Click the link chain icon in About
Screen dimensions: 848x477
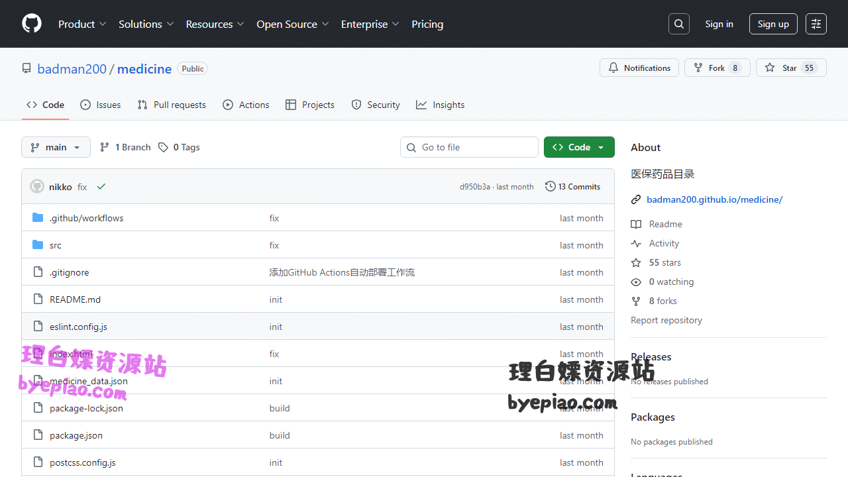click(636, 199)
